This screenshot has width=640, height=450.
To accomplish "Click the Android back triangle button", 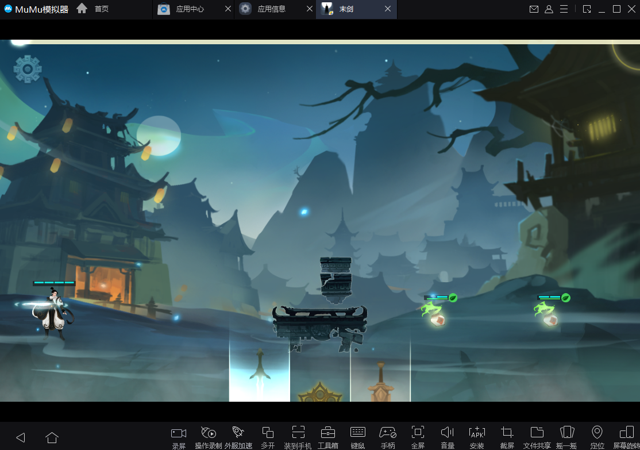I will [21, 437].
